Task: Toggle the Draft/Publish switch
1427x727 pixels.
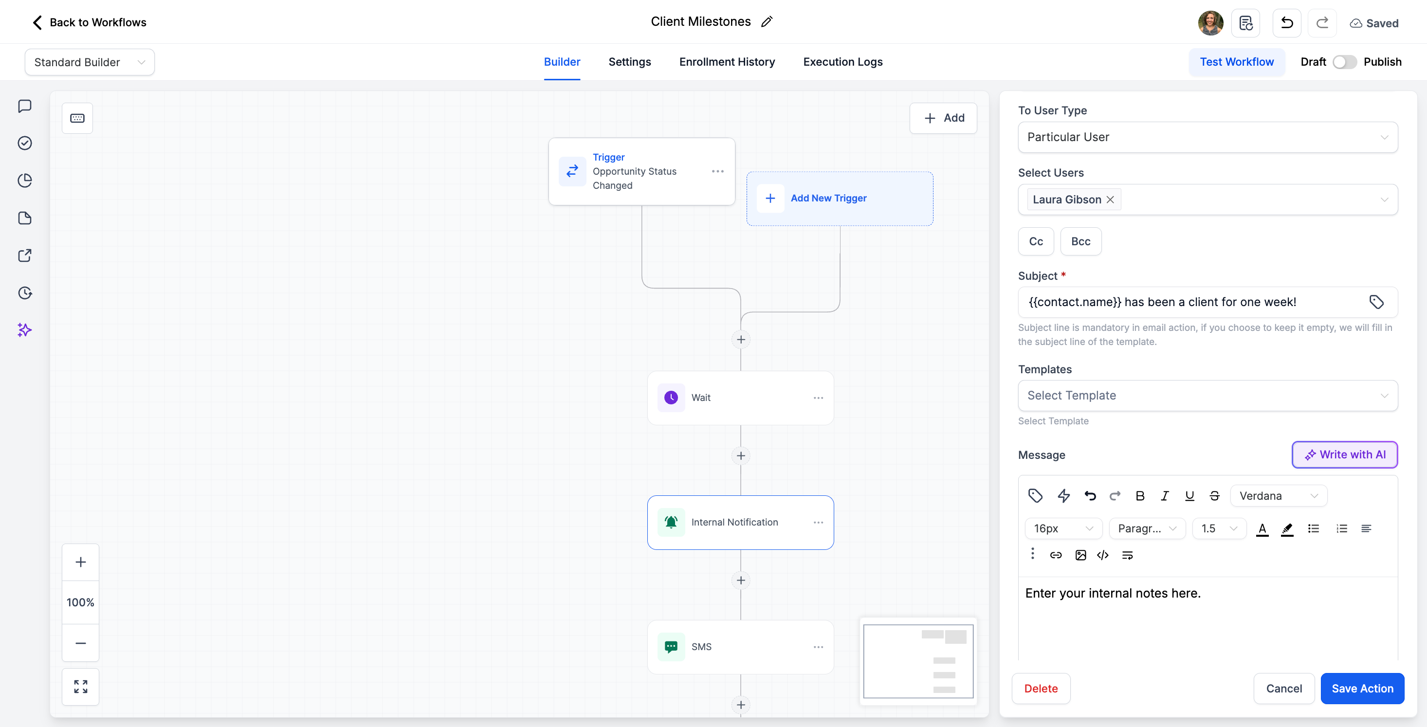Action: point(1344,62)
